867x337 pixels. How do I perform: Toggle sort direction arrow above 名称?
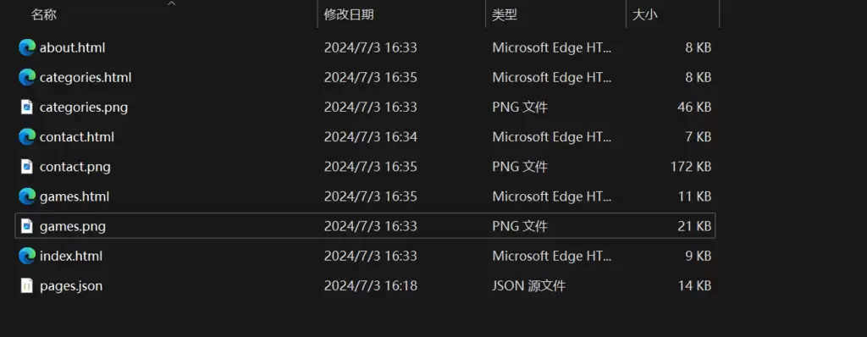[x=171, y=3]
